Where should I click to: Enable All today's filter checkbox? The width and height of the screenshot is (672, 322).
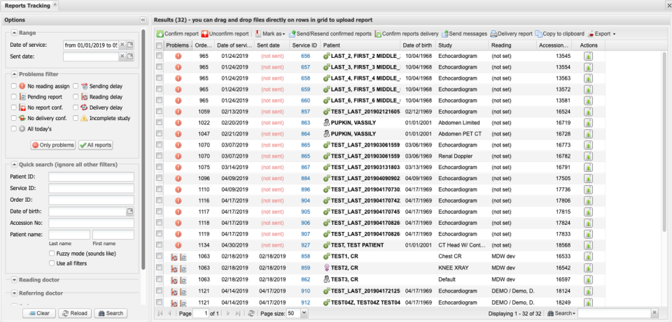[14, 129]
